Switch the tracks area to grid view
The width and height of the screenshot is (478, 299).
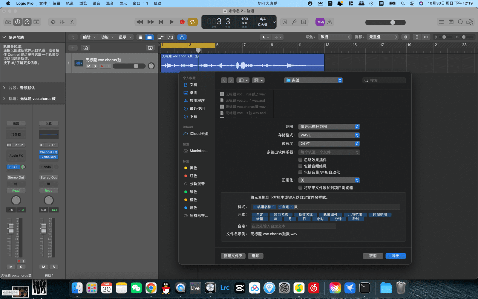coord(140,37)
